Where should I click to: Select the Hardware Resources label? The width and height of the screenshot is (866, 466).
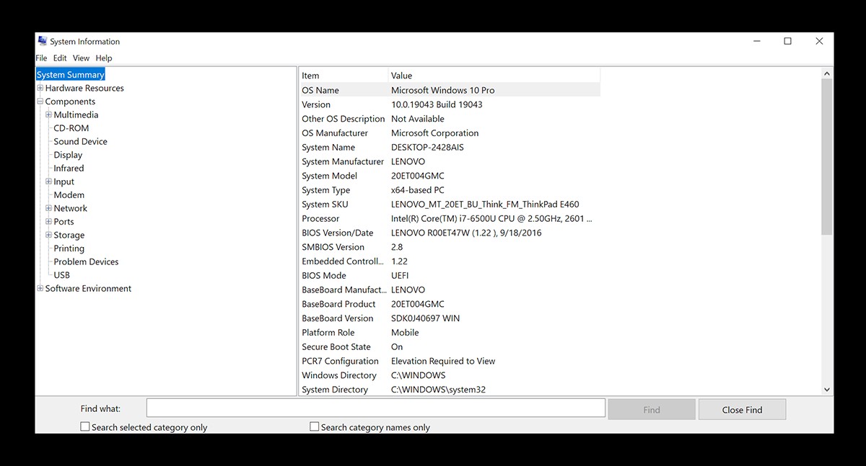pos(84,88)
